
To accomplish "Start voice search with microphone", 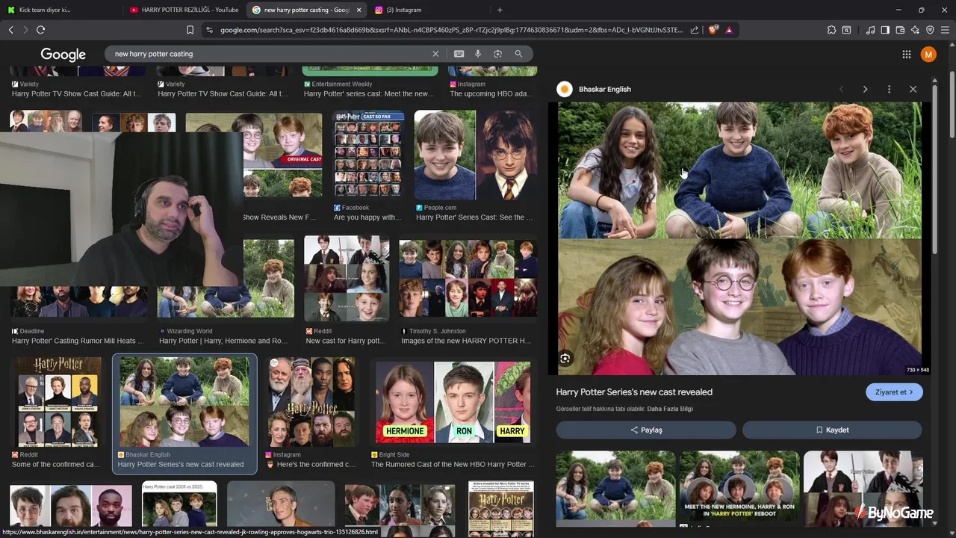I will 478,54.
